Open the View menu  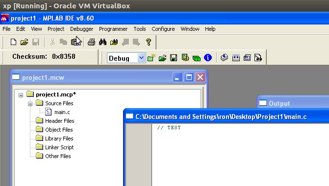[x=36, y=29]
